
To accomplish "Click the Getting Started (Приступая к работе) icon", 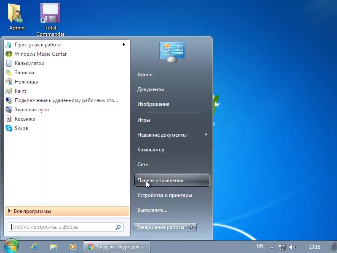I will 8,45.
